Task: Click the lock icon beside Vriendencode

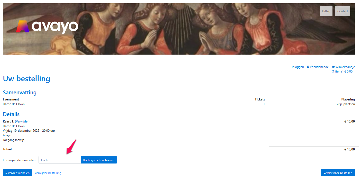Action: 308,67
